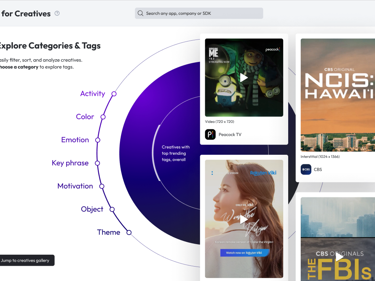Click the Motivation node circle on the arc
This screenshot has width=375, height=281.
point(102,186)
